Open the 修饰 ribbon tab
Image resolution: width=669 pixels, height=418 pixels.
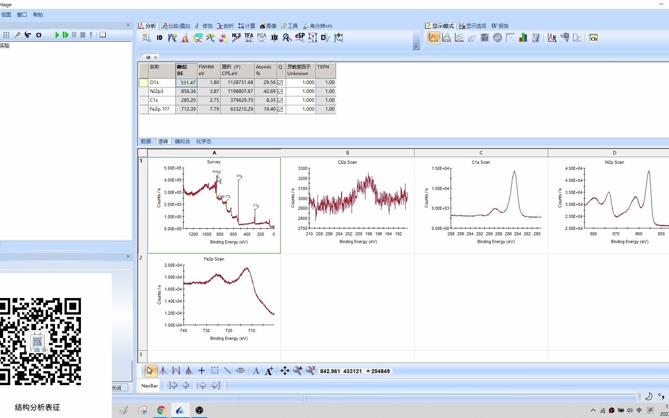point(204,26)
